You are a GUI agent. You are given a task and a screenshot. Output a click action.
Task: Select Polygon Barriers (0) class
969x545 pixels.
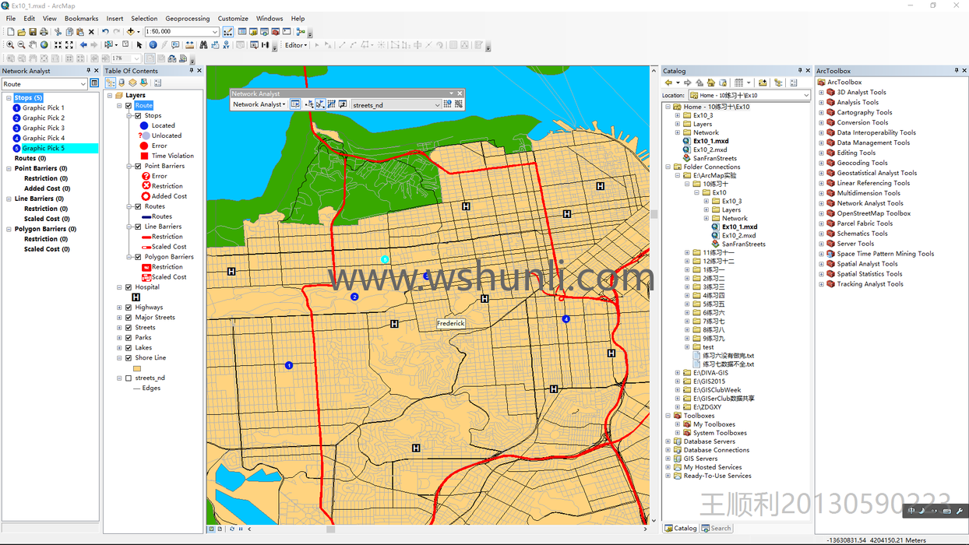point(45,229)
